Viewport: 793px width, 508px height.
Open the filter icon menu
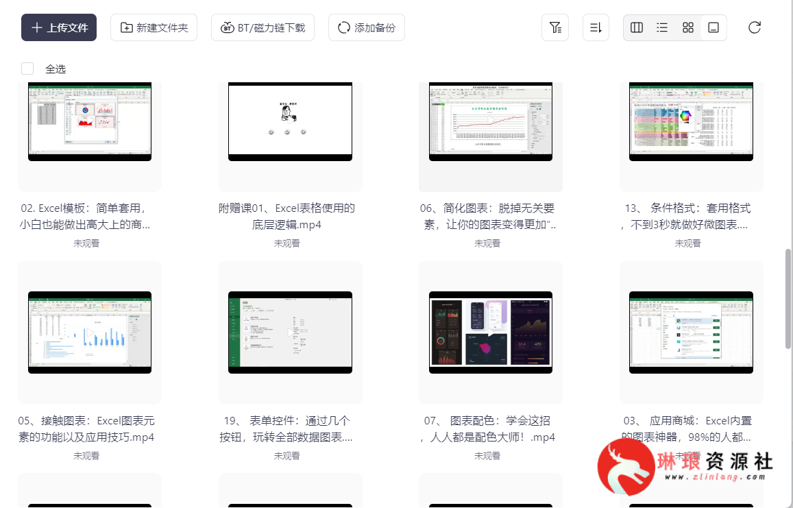coord(554,27)
